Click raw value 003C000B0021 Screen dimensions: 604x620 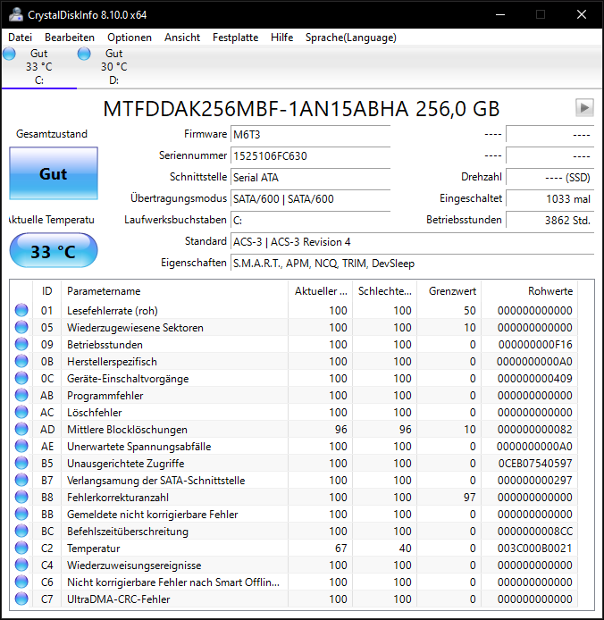click(535, 548)
